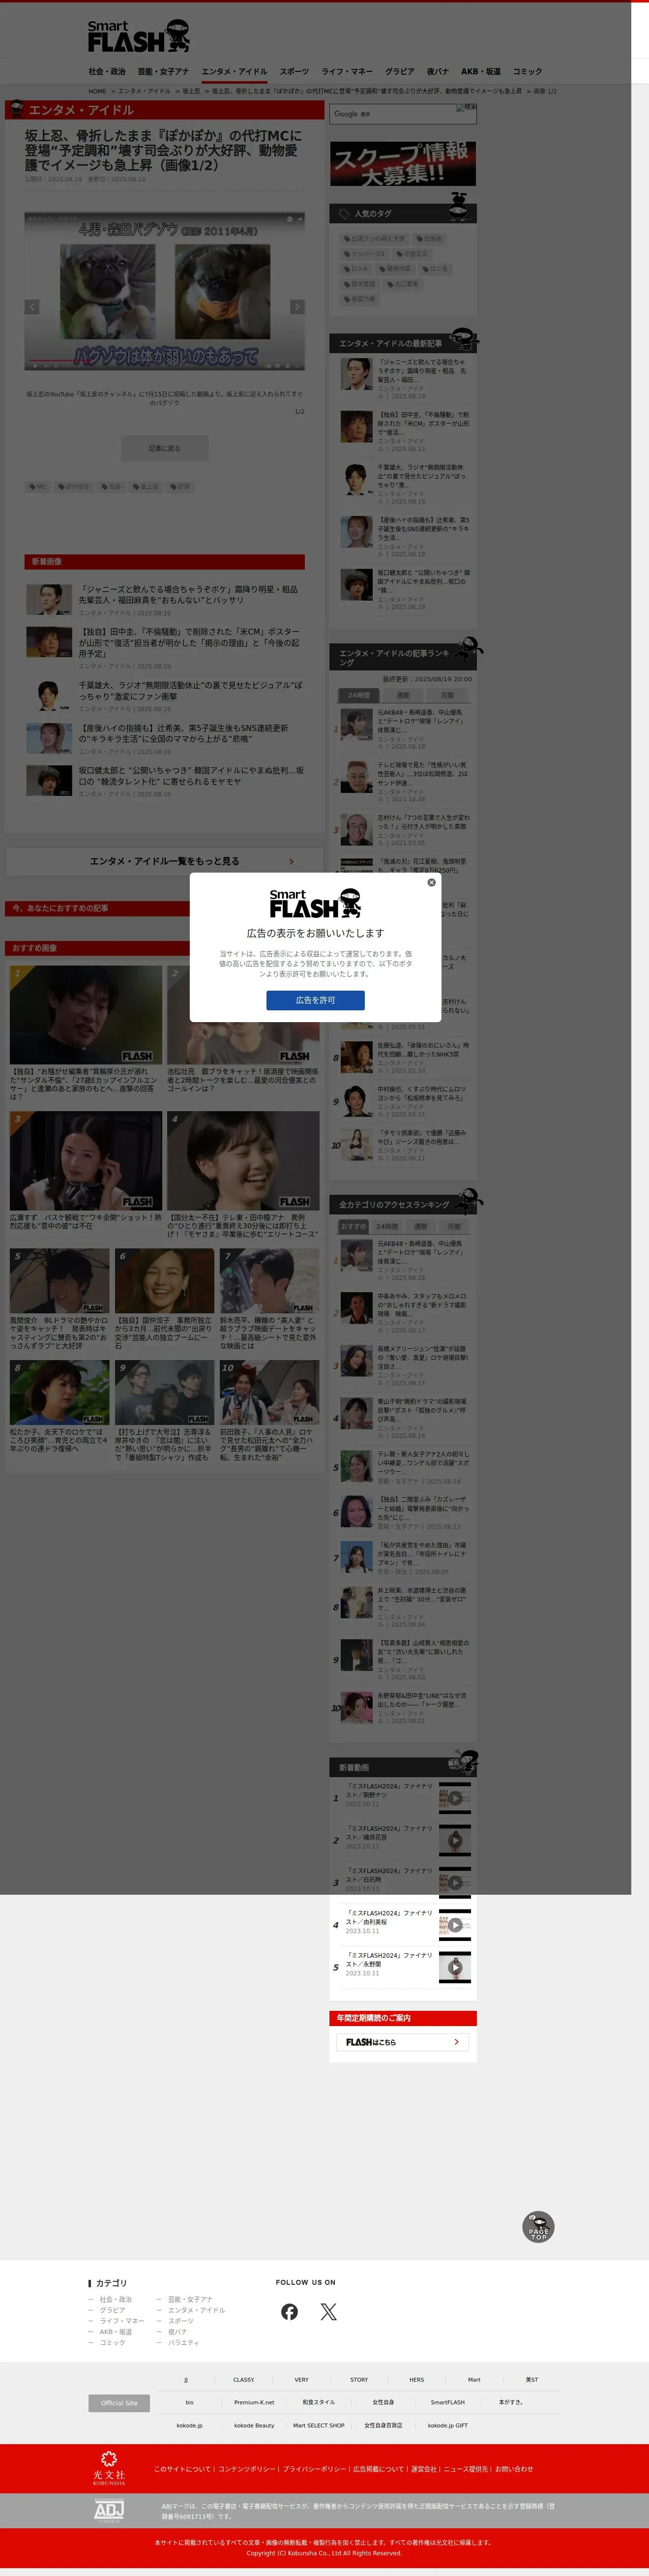Select 月間 tab under 全カテゴリのアクセスランキング

pos(454,1226)
